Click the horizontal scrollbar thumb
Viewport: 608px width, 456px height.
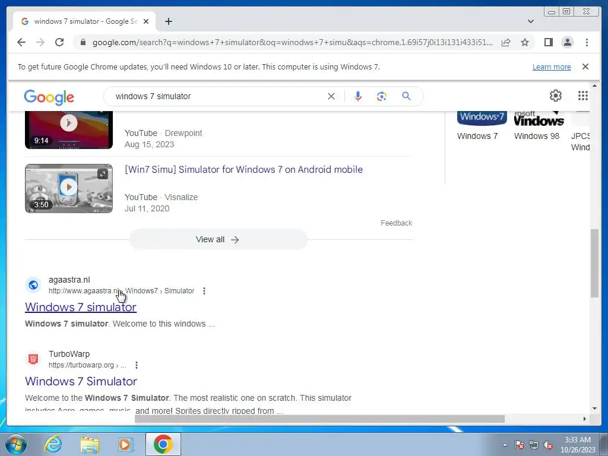[320, 419]
